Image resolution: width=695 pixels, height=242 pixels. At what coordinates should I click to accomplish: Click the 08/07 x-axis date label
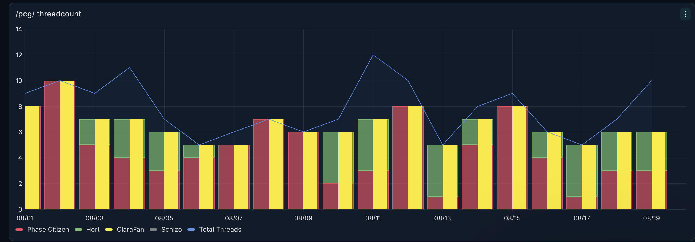point(234,218)
